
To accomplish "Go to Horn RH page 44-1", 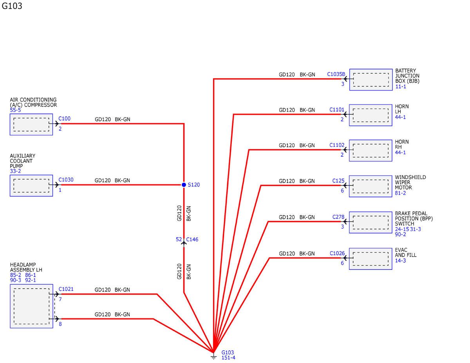I will click(400, 152).
